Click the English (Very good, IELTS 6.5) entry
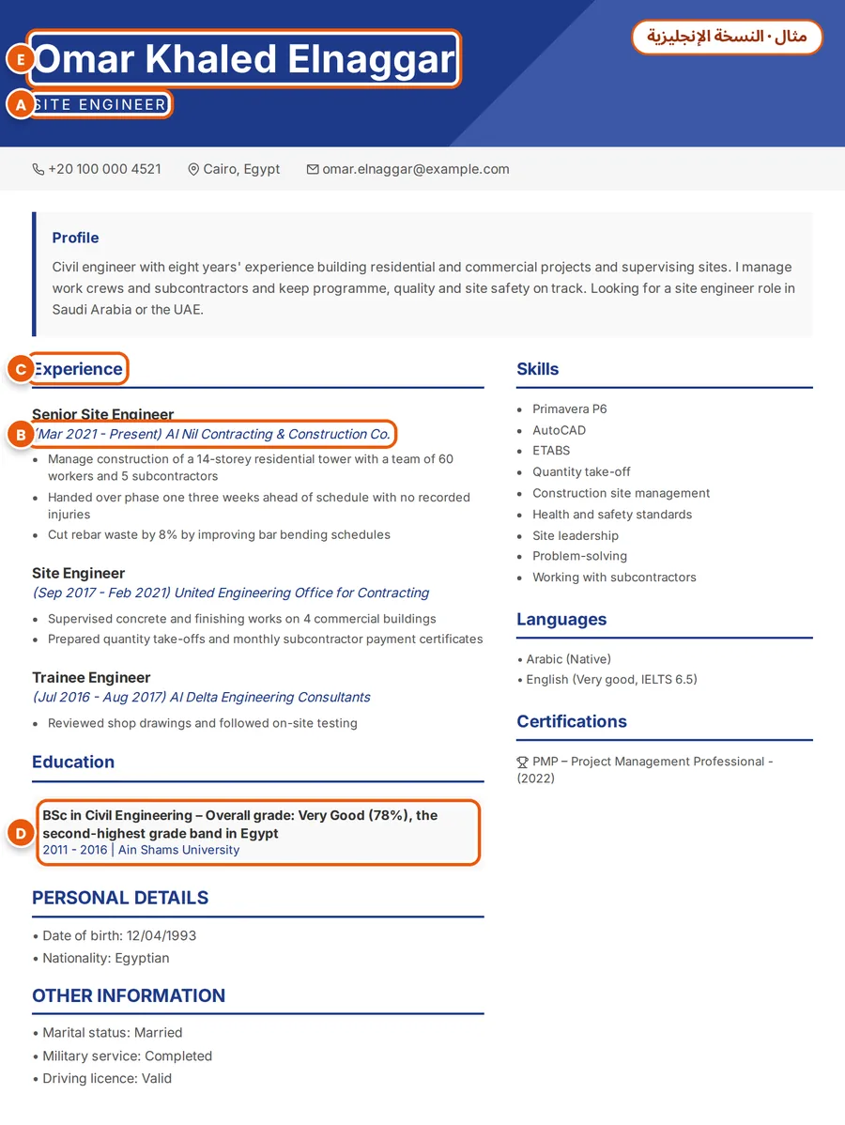 pyautogui.click(x=607, y=680)
